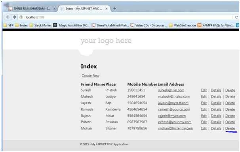This screenshot has height=152, width=240.
Task: Click the My ASP.NET MVC Application footer text
Action: click(x=110, y=144)
